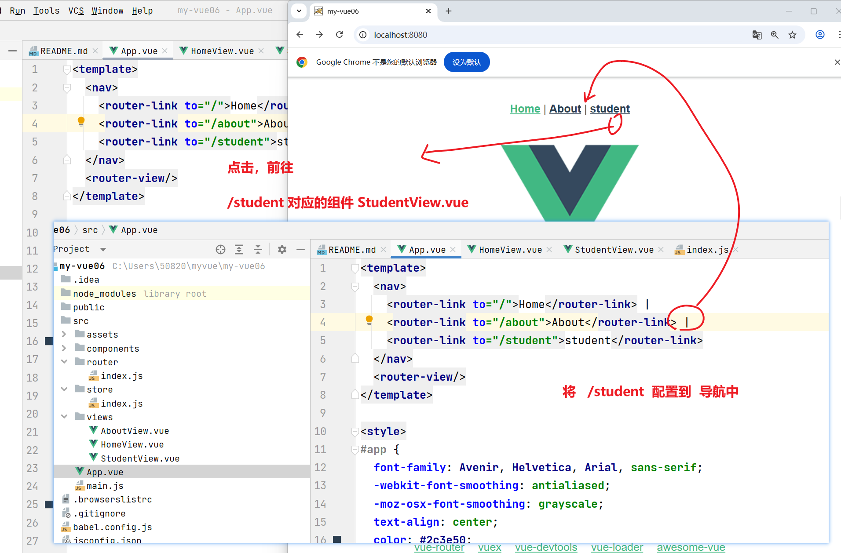Image resolution: width=841 pixels, height=553 pixels.
Task: Open a new browser tab
Action: (449, 11)
